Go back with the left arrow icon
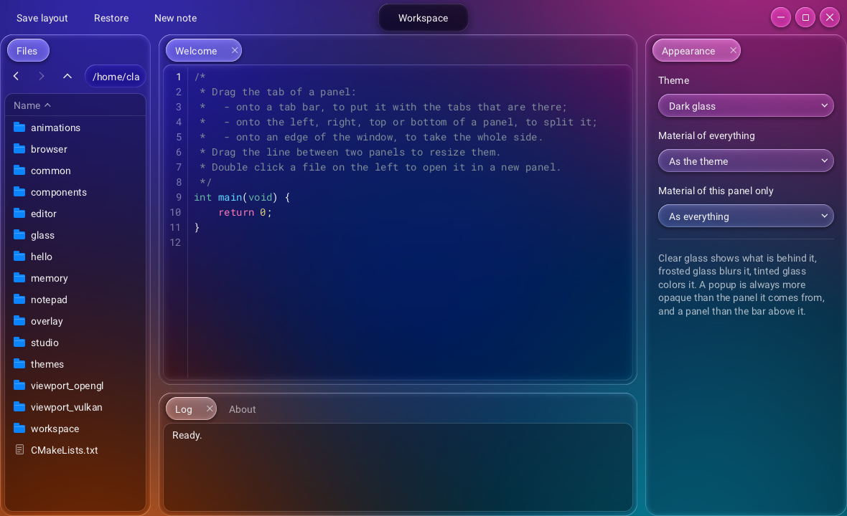Image resolution: width=847 pixels, height=516 pixels. click(x=17, y=76)
